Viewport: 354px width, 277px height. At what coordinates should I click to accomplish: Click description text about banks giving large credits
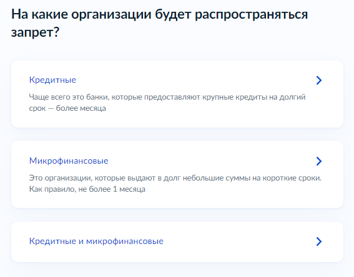167,103
